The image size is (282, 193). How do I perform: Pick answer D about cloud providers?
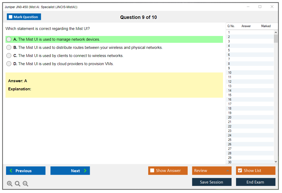[9, 64]
